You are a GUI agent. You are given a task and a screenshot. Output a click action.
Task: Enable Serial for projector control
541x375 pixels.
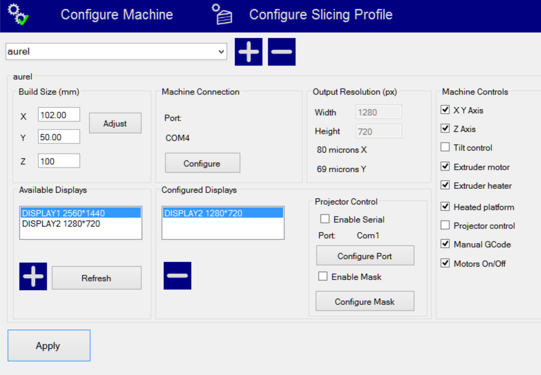tap(325, 219)
